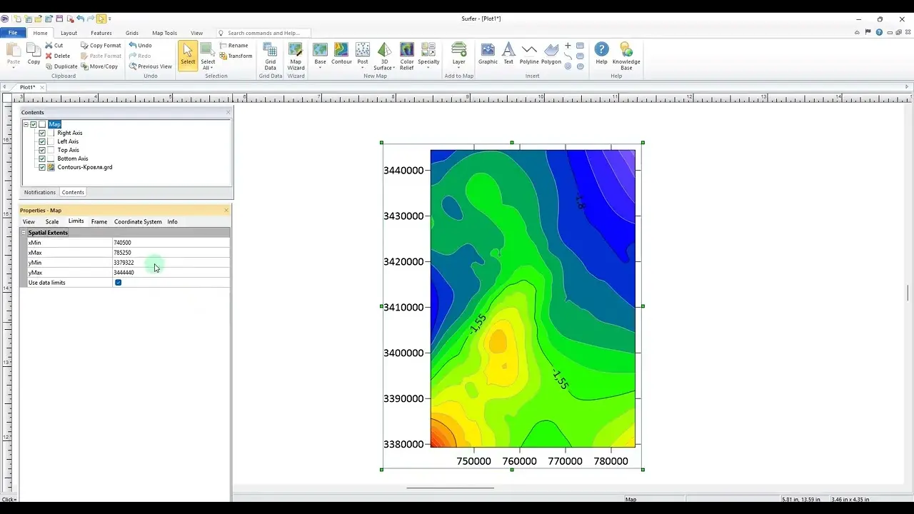Switch to the Coordinate System tab
This screenshot has width=914, height=514.
click(138, 221)
